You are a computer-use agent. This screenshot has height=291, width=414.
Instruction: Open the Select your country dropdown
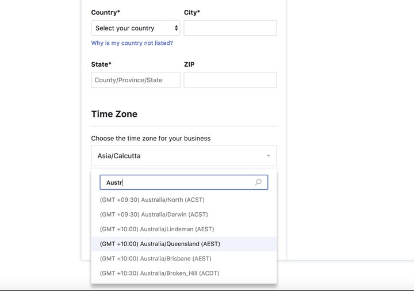[x=136, y=28]
